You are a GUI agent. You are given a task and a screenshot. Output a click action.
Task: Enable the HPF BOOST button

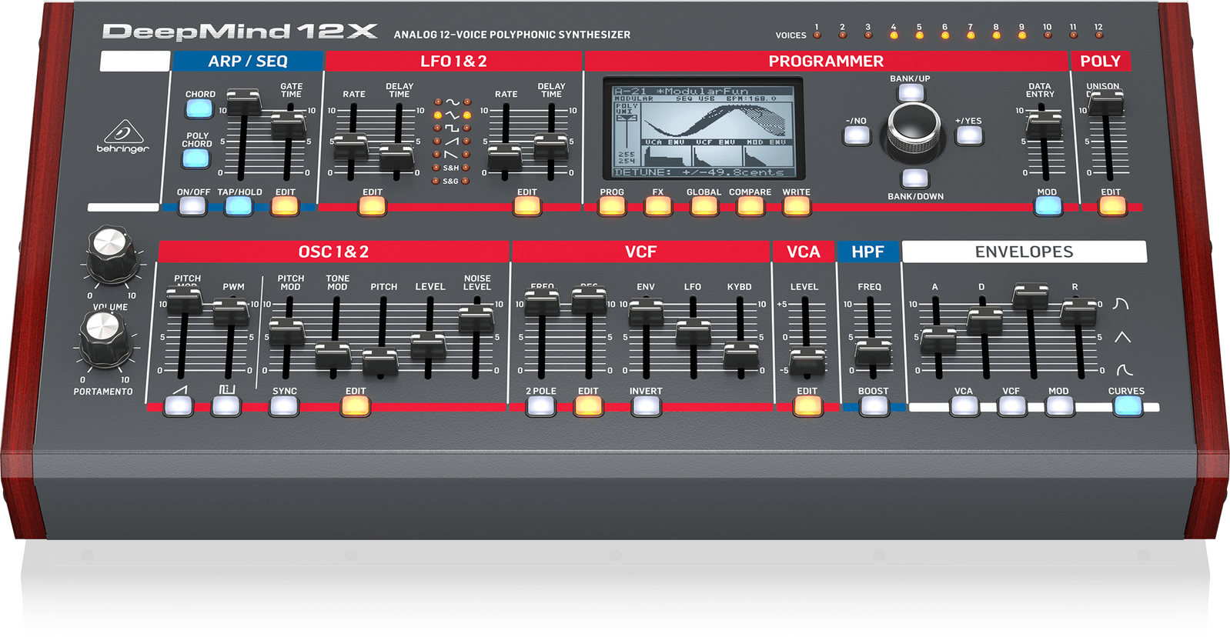[874, 405]
